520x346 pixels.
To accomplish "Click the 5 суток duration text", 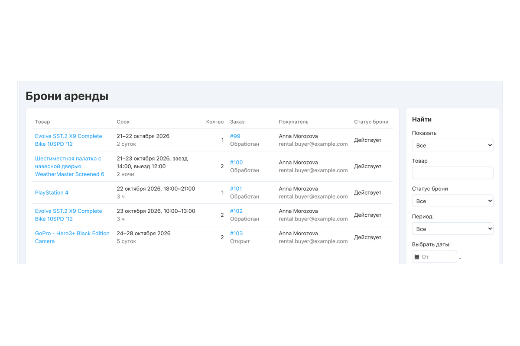I will click(x=127, y=241).
